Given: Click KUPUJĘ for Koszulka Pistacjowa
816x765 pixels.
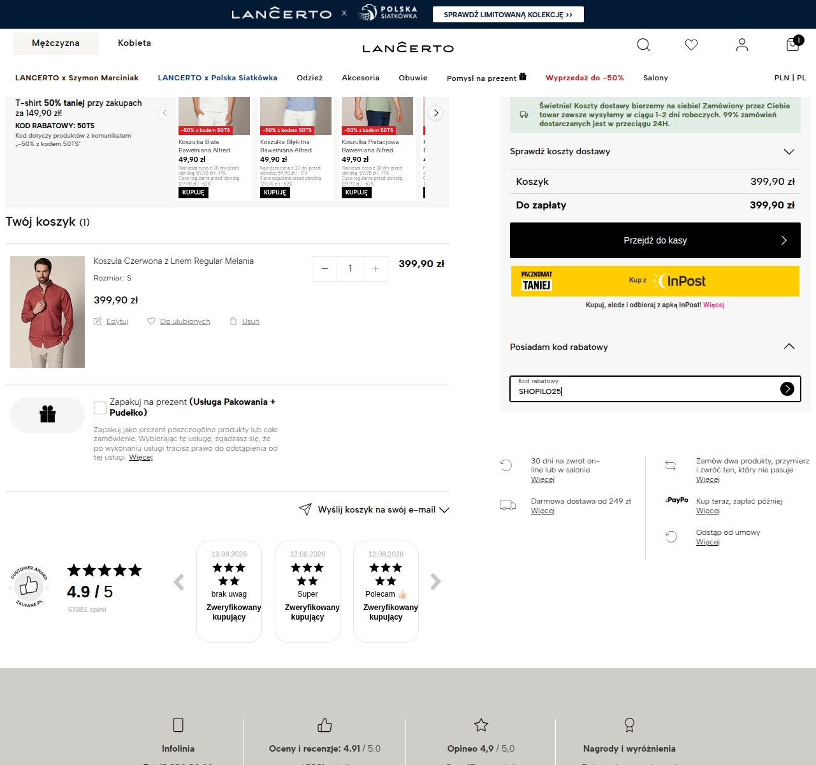Looking at the screenshot, I should [x=356, y=192].
